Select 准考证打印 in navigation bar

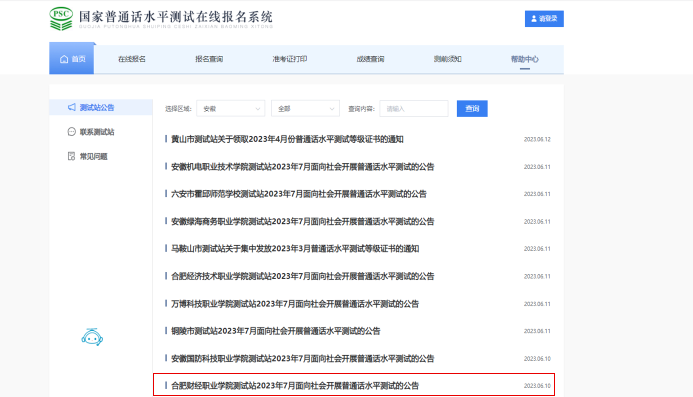(289, 59)
